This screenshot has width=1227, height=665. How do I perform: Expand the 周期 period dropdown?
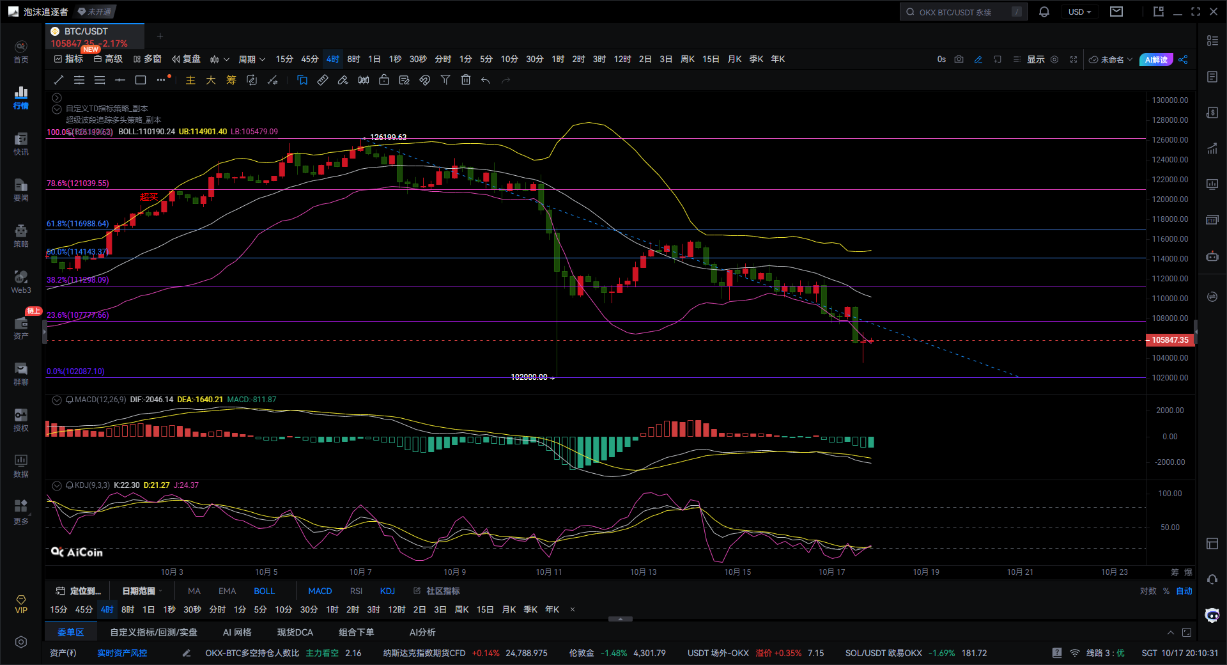pyautogui.click(x=251, y=59)
